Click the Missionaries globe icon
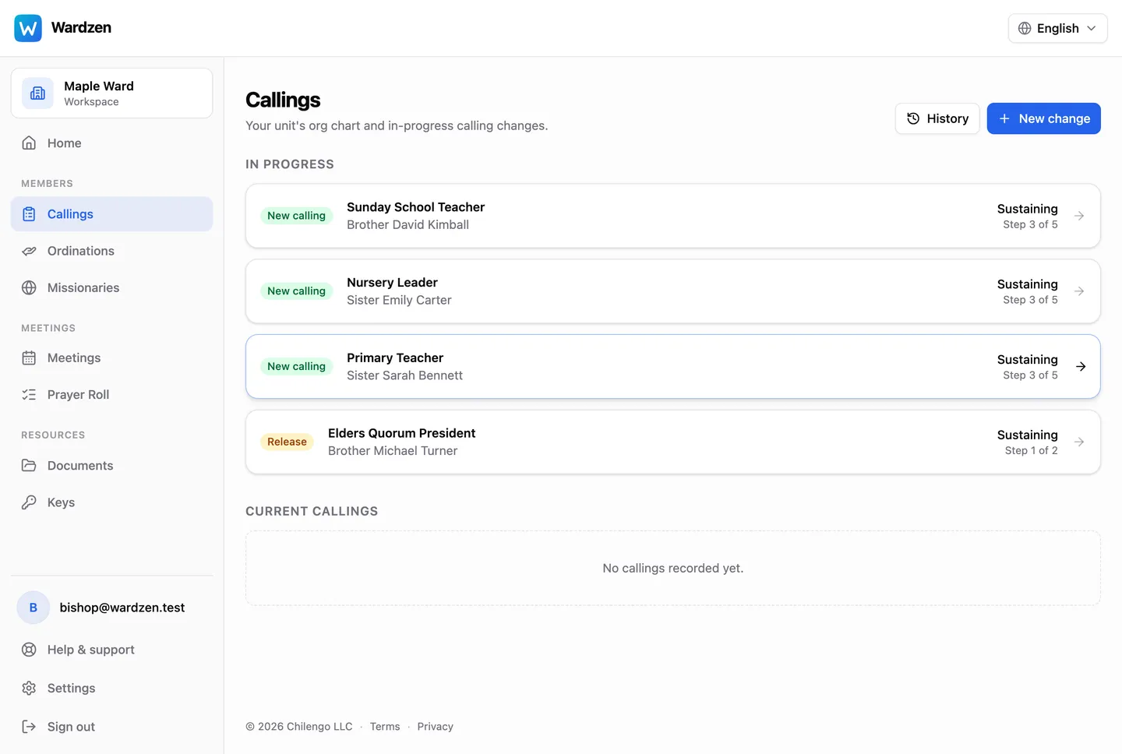 click(29, 287)
